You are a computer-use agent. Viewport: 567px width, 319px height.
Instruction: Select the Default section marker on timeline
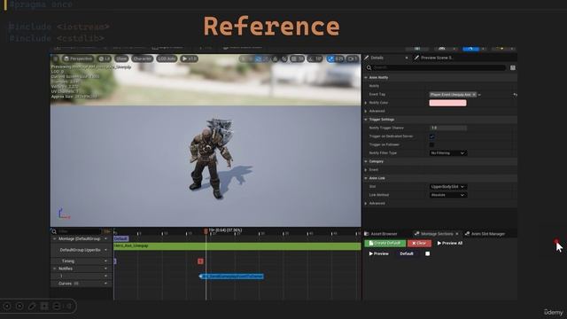click(x=120, y=238)
